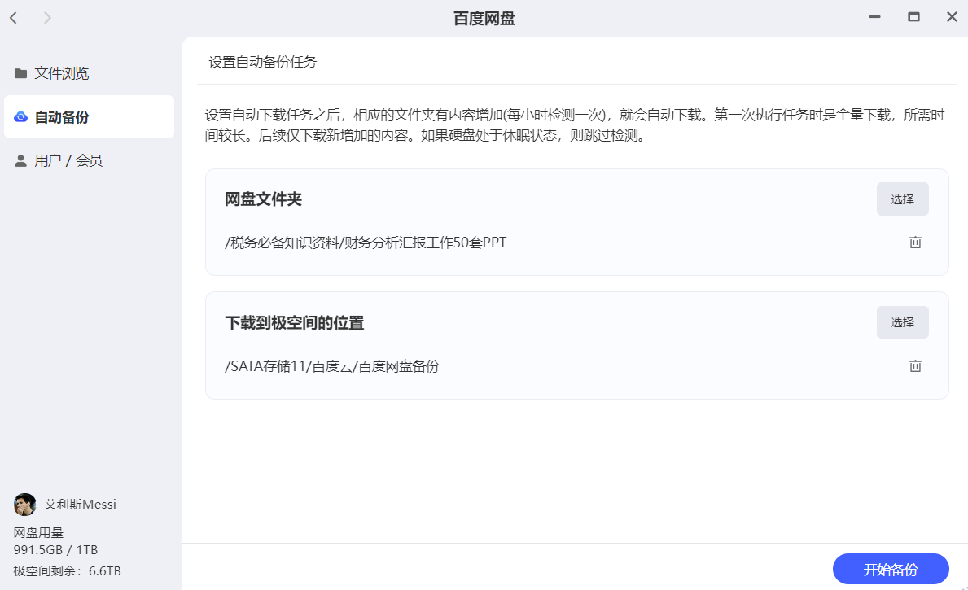This screenshot has height=590, width=968.
Task: Open the 文件浏览 section
Action: 89,73
